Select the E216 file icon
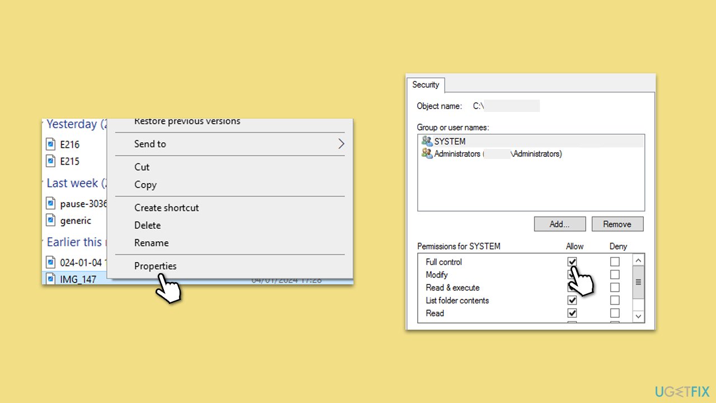Screen dimensions: 716x403 50,144
